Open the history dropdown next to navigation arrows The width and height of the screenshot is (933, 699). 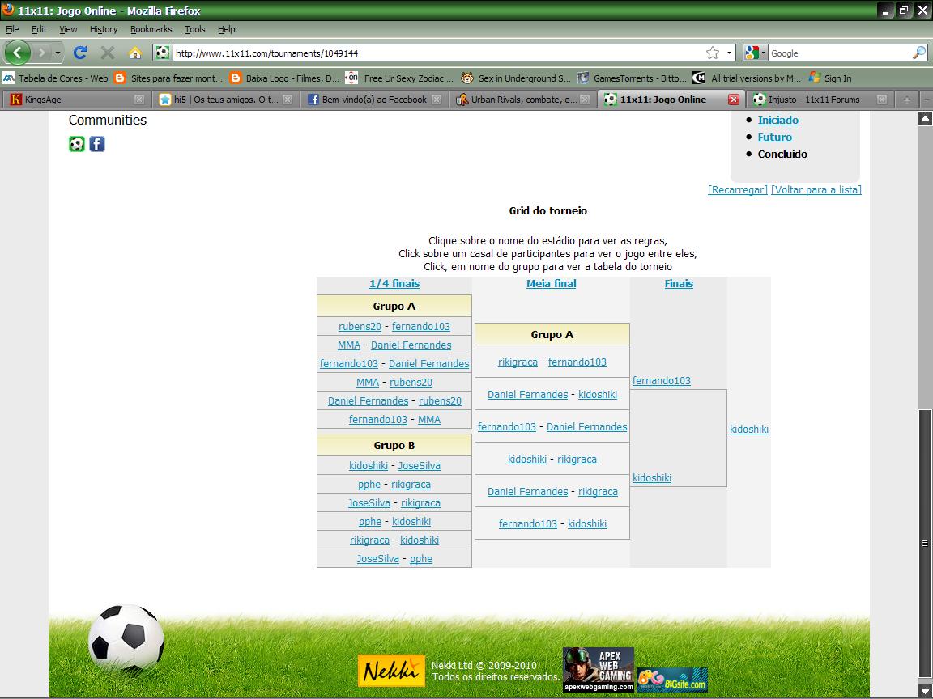click(58, 53)
